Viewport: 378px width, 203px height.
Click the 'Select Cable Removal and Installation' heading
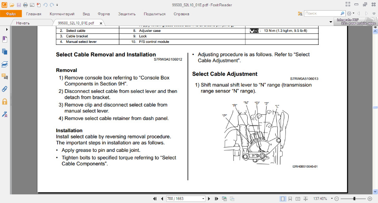(106, 54)
